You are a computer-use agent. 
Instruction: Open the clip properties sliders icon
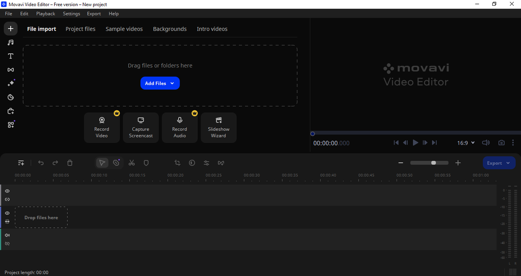pos(206,163)
